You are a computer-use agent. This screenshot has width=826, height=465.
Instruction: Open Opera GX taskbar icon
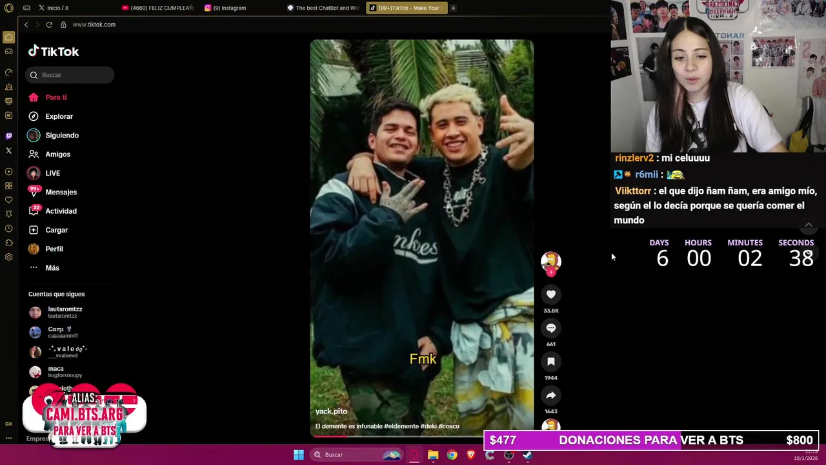coord(414,455)
